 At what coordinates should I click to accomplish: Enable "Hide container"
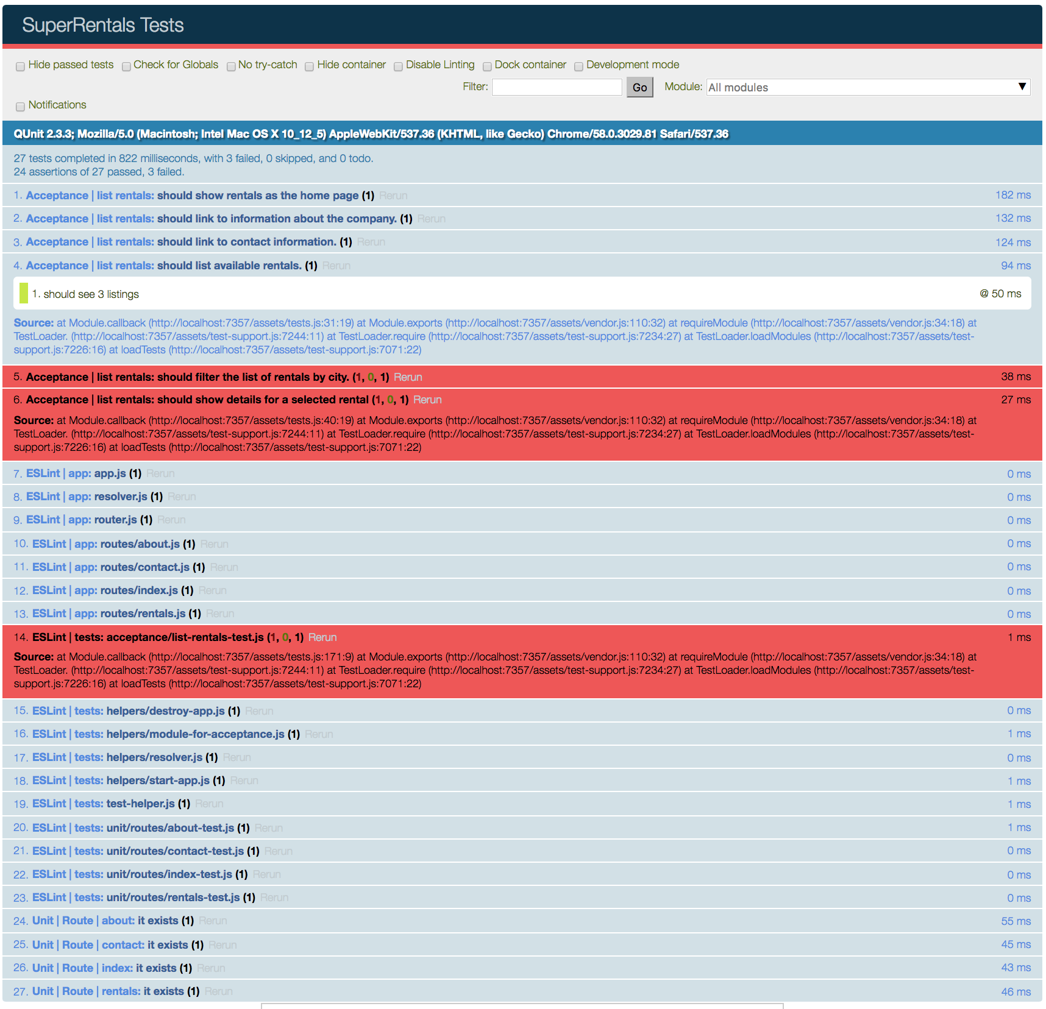pos(310,66)
